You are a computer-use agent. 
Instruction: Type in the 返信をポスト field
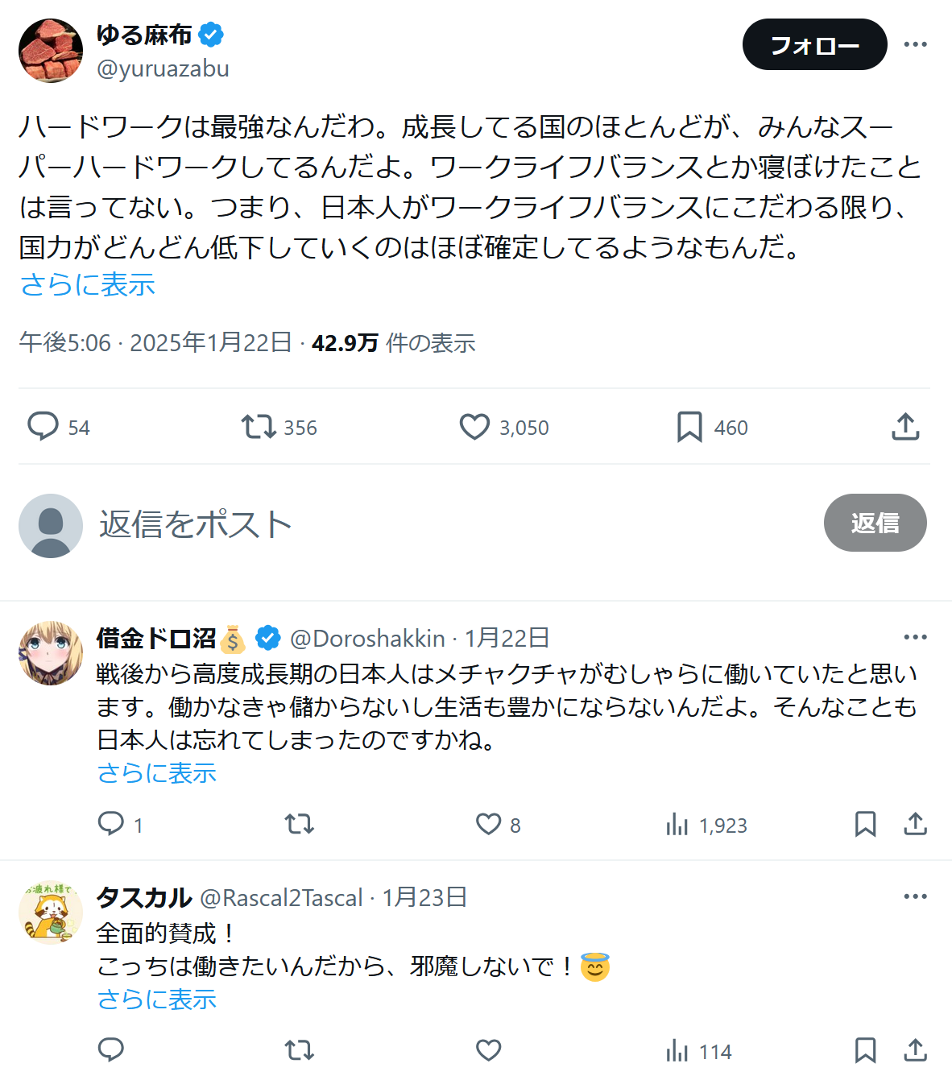click(x=403, y=524)
